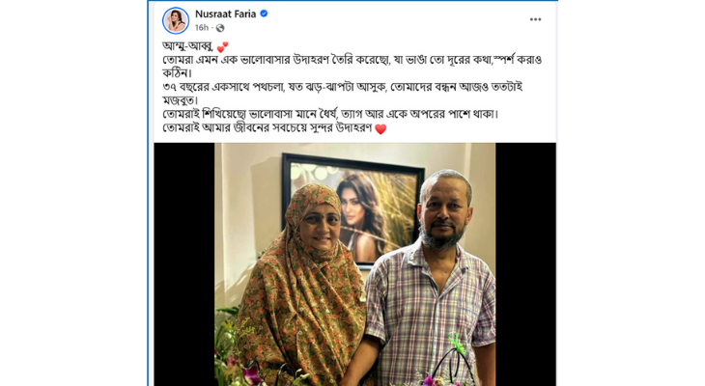Viewport: 705px width, 386px height.
Task: Click the black area left of photo
Action: [184, 264]
